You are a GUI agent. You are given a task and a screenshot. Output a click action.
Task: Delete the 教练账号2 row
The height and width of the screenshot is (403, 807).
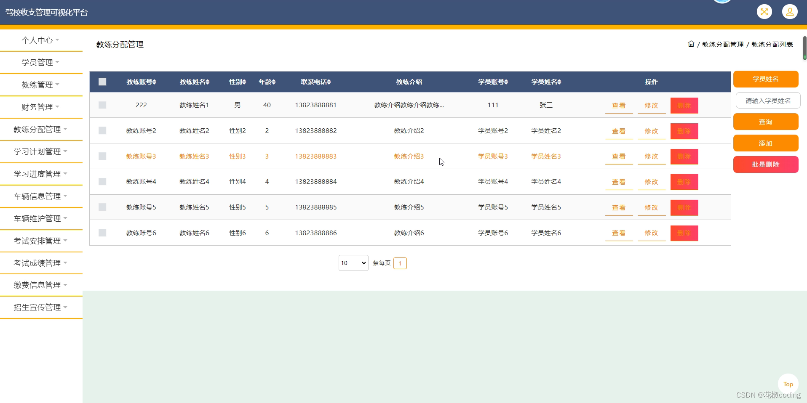pyautogui.click(x=684, y=131)
